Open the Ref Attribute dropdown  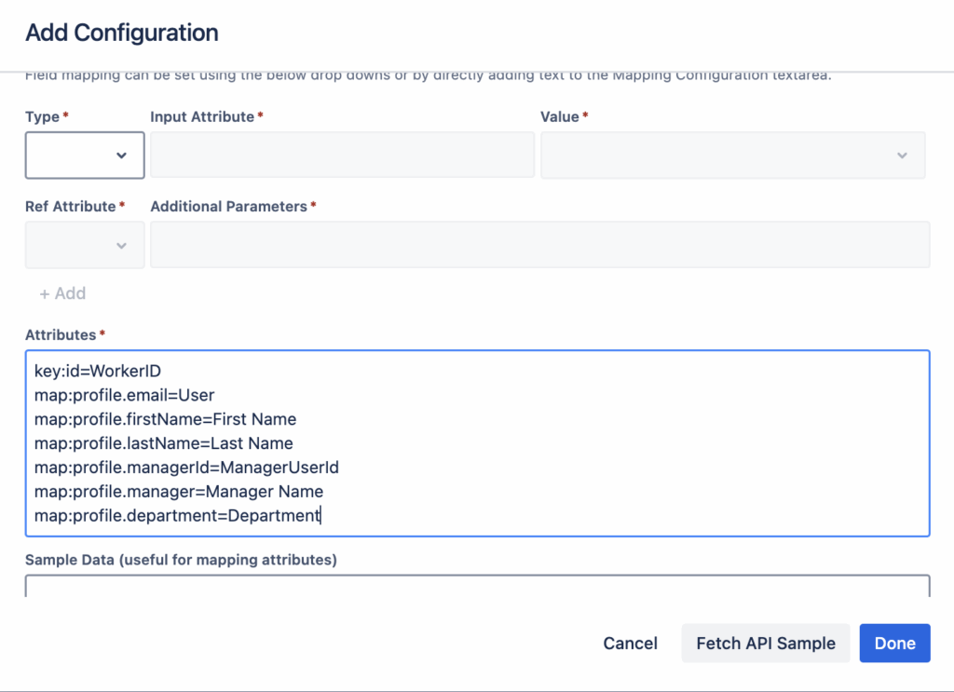coord(85,245)
